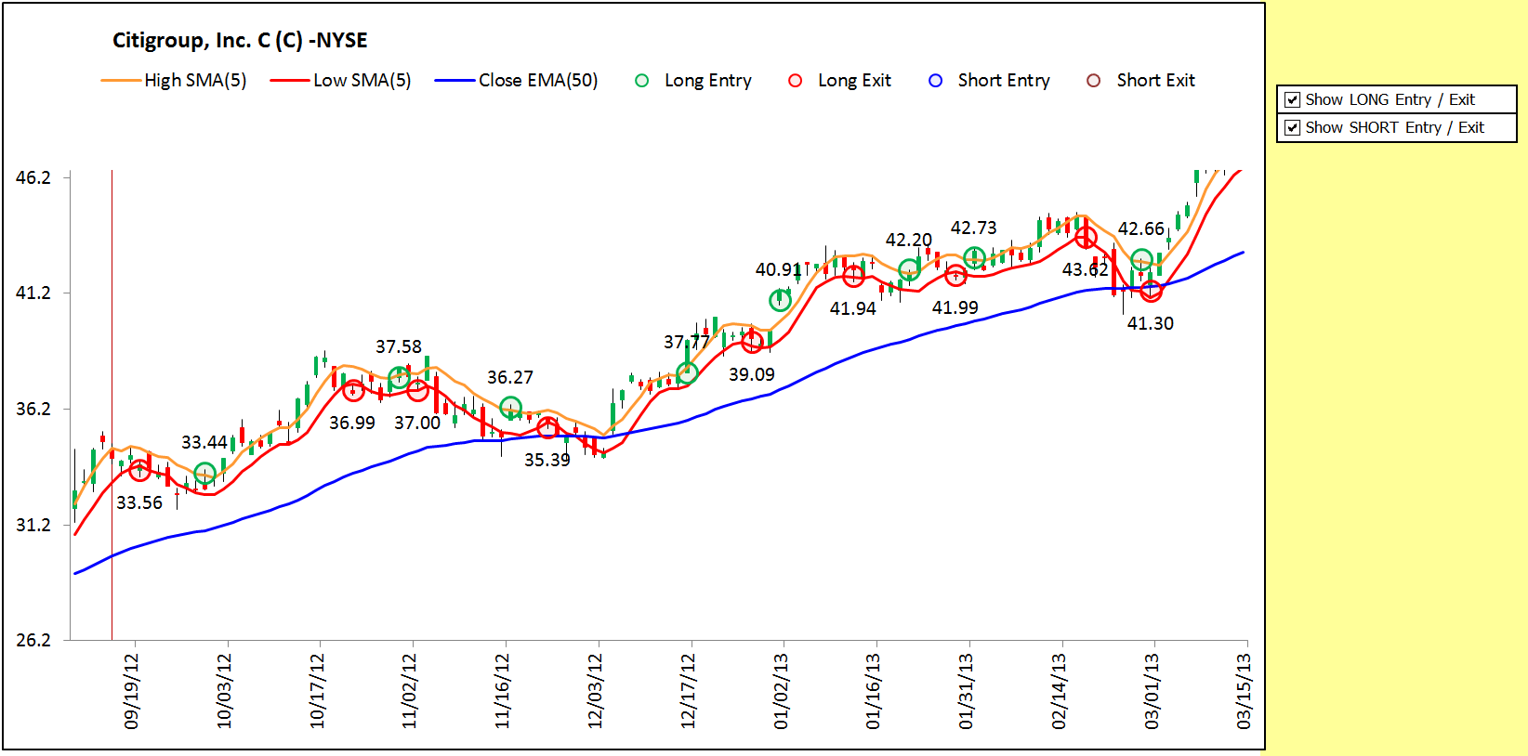Viewport: 1528px width, 756px height.
Task: Click the 12/03/12 date axis label
Action: (595, 691)
